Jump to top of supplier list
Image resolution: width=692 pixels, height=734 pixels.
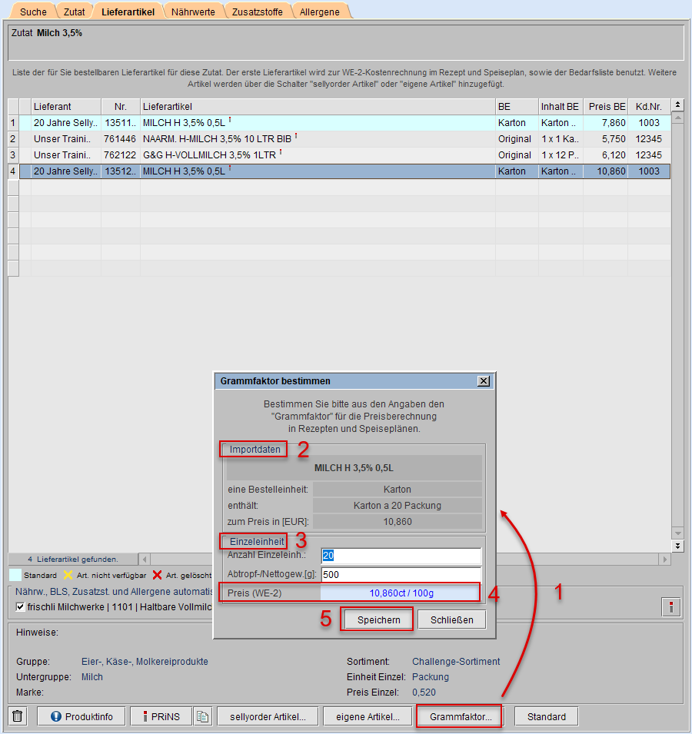tap(677, 105)
